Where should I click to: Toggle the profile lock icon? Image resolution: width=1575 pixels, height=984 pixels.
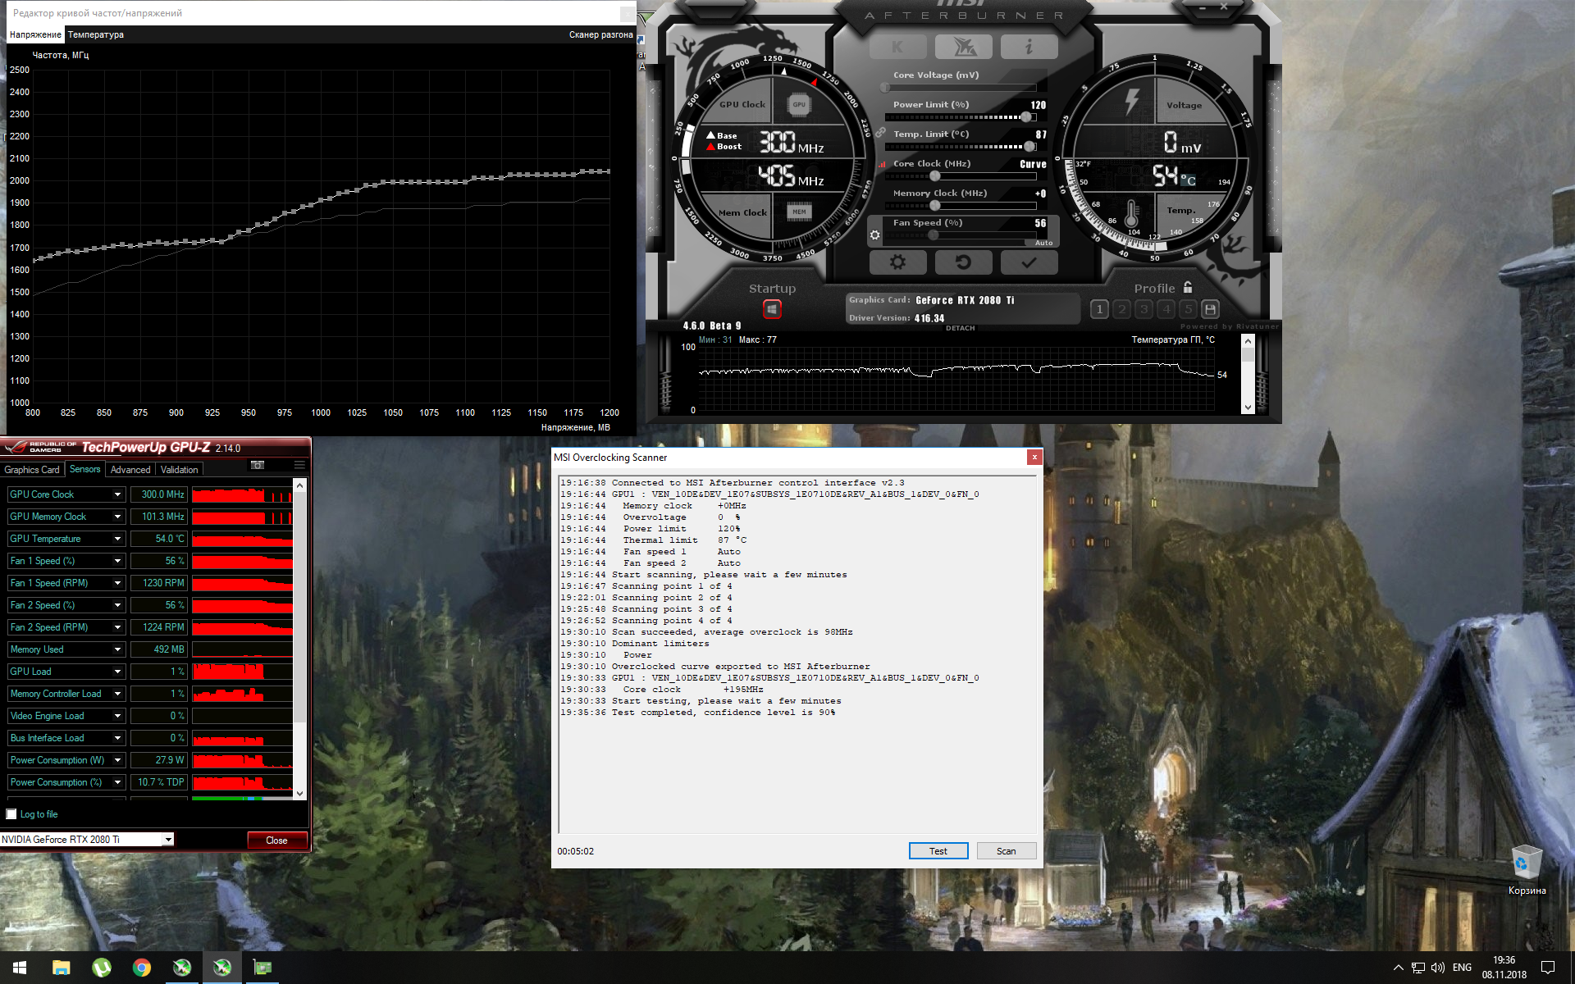(1188, 288)
